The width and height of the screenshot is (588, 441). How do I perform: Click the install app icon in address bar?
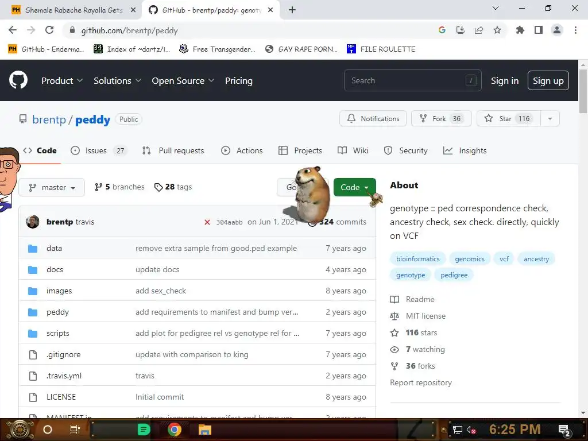(x=460, y=30)
